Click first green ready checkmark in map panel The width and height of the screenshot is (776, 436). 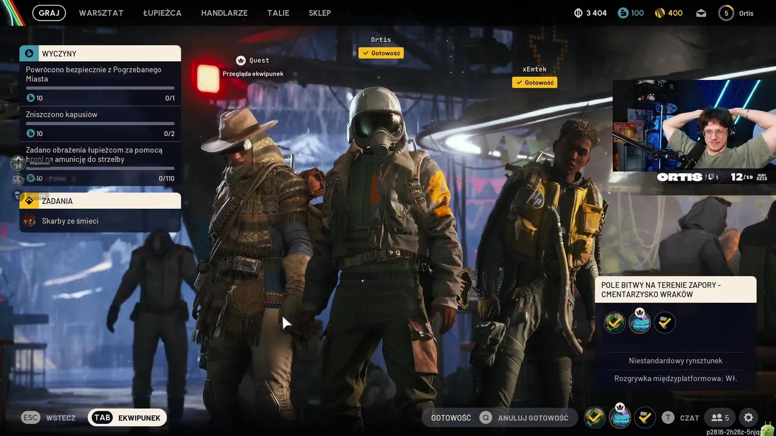pyautogui.click(x=615, y=323)
